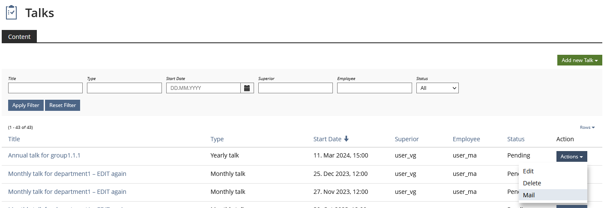
Task: Sort table by Title column
Action: 14,139
